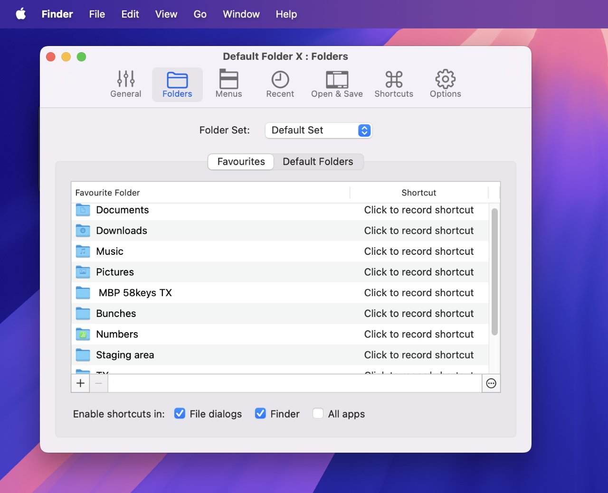Image resolution: width=608 pixels, height=493 pixels.
Task: Click the Staging area folder icon
Action: 83,355
